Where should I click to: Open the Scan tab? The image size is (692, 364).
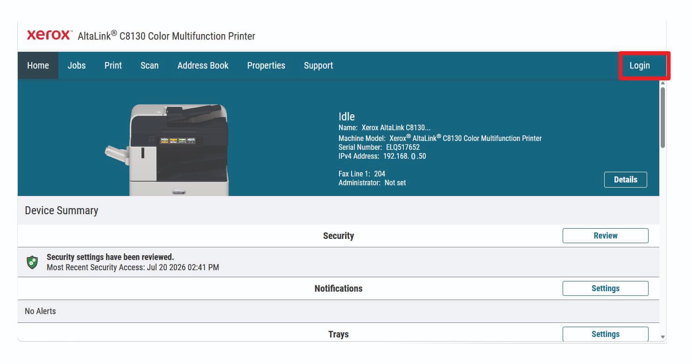[149, 65]
